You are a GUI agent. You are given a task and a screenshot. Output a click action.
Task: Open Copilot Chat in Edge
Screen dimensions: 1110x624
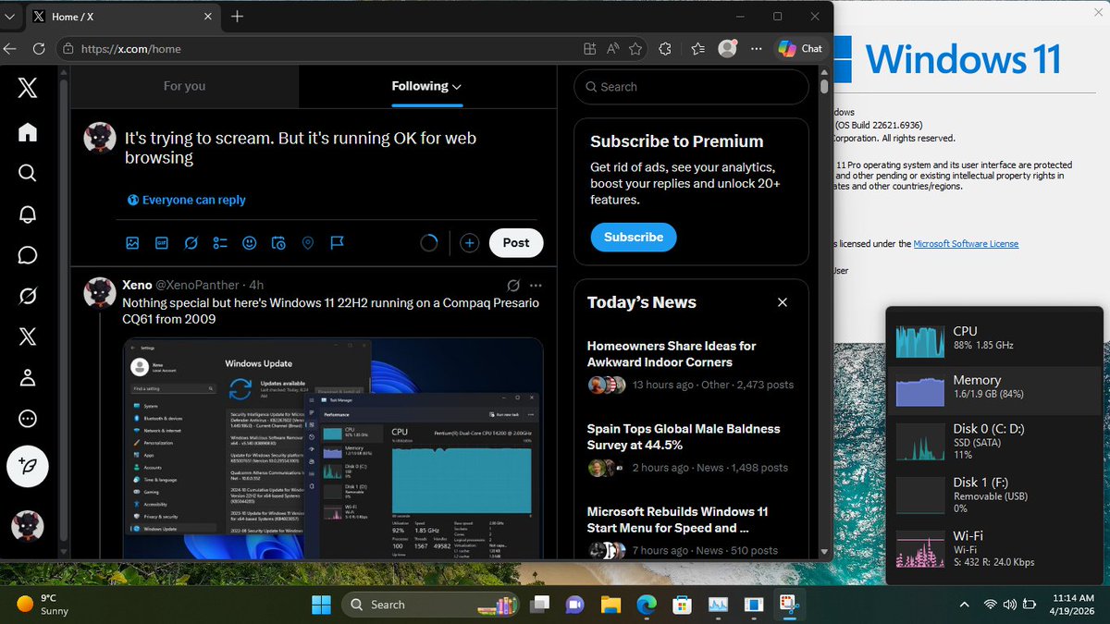point(801,49)
